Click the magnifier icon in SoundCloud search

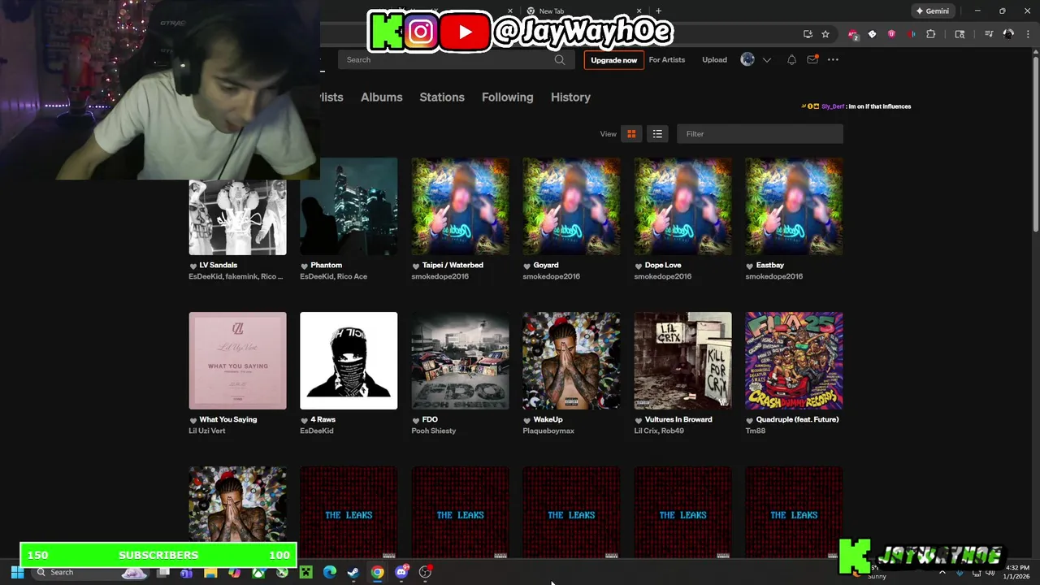pos(560,60)
